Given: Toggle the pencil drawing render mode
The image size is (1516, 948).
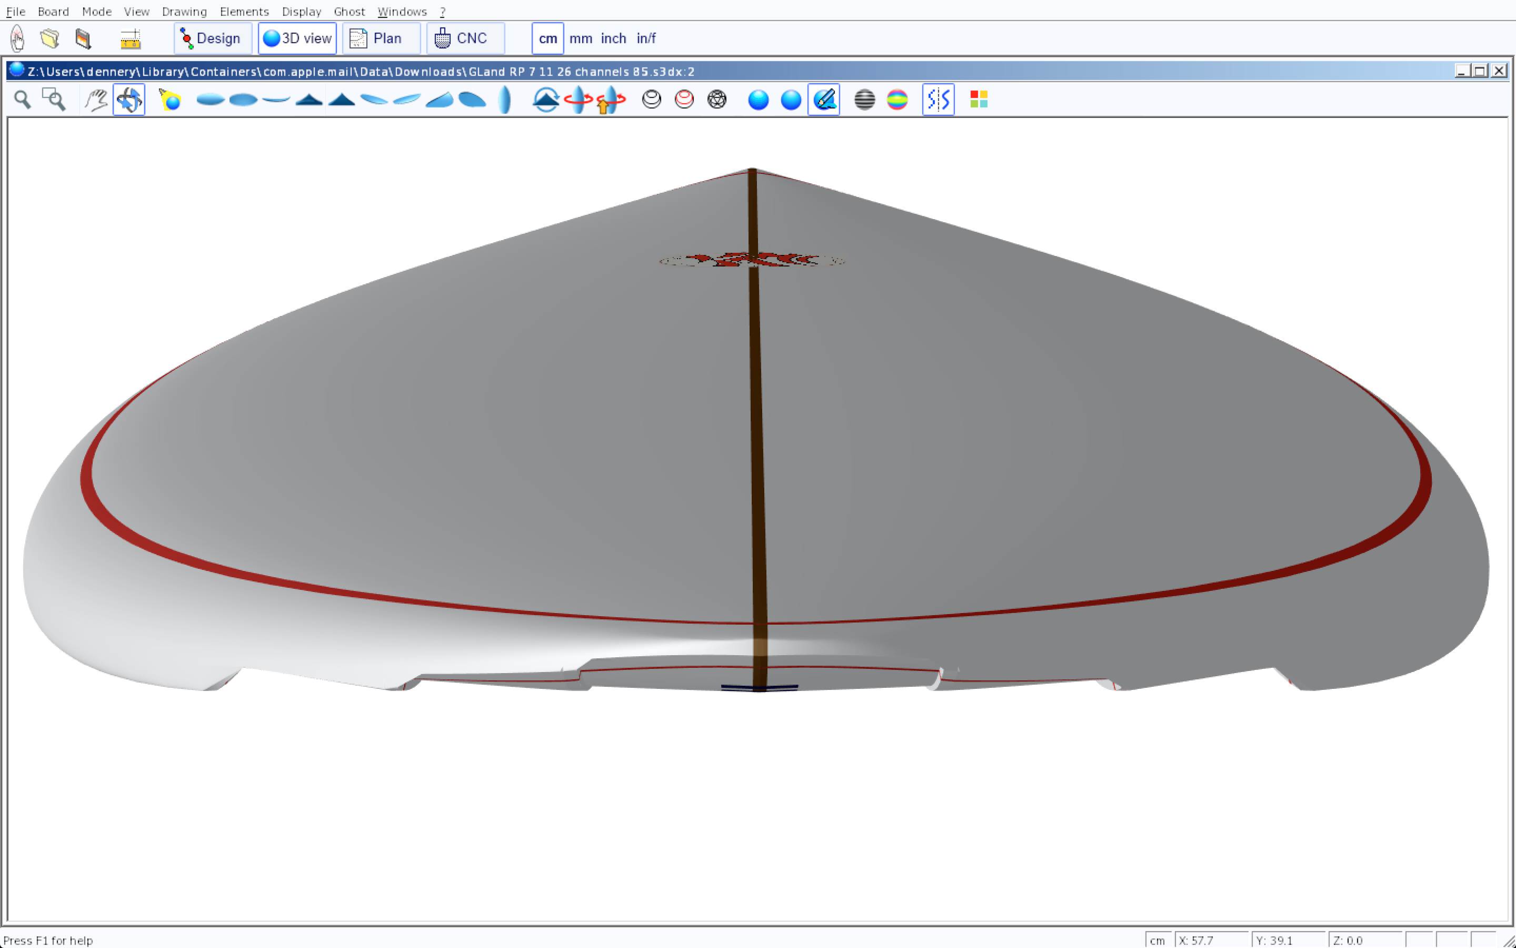Looking at the screenshot, I should [824, 100].
